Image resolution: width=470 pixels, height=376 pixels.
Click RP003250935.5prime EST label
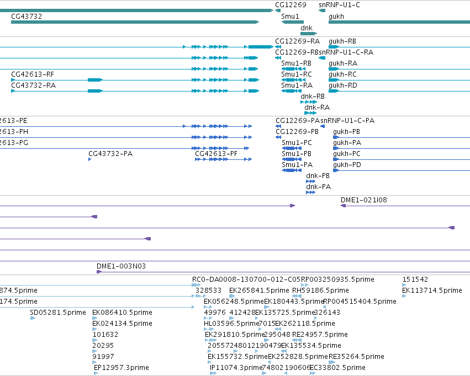(337, 280)
